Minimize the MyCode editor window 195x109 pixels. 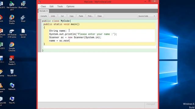pos(145,1)
